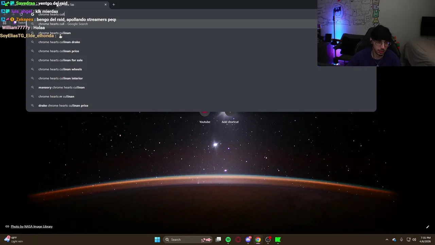Open Discord from the taskbar
The height and width of the screenshot is (245, 435).
tap(248, 240)
